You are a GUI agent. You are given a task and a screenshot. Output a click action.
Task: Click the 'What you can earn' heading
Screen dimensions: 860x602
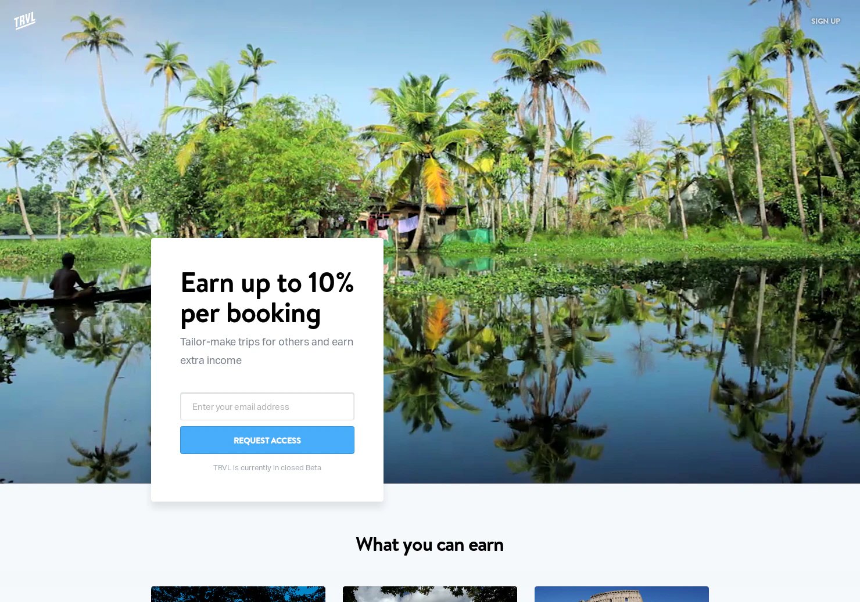click(x=430, y=545)
